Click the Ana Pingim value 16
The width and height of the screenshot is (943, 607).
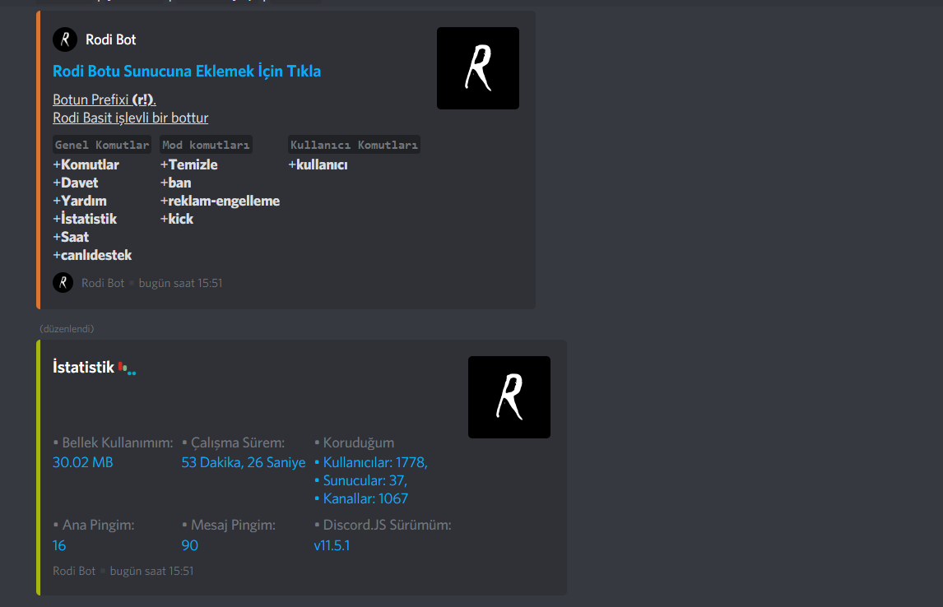[x=59, y=545]
